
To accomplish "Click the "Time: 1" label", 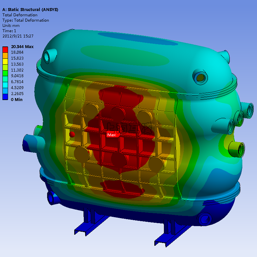I will click(9, 31).
